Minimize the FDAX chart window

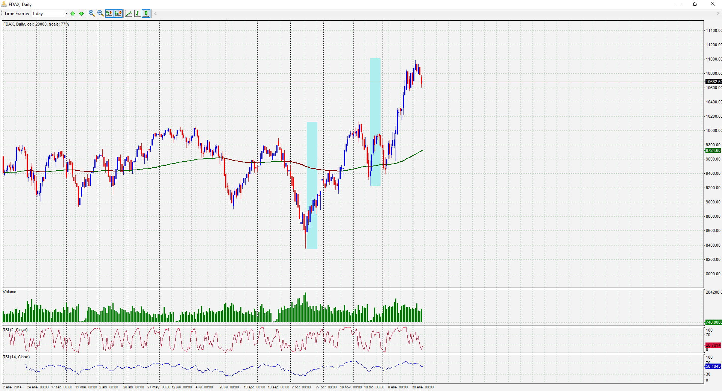(678, 4)
